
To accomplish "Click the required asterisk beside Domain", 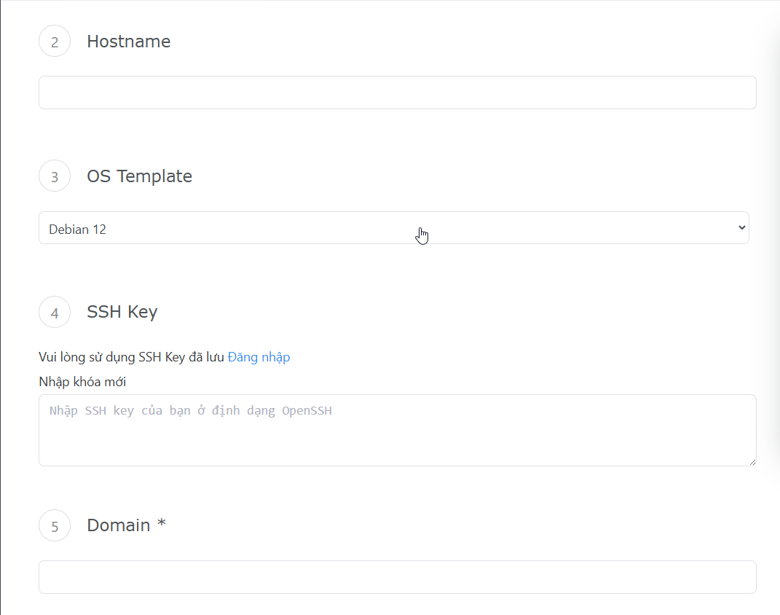I will tap(162, 525).
